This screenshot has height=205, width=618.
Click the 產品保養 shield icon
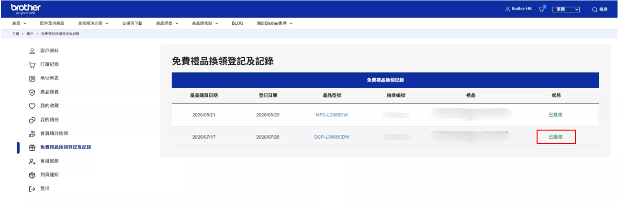coord(32,92)
